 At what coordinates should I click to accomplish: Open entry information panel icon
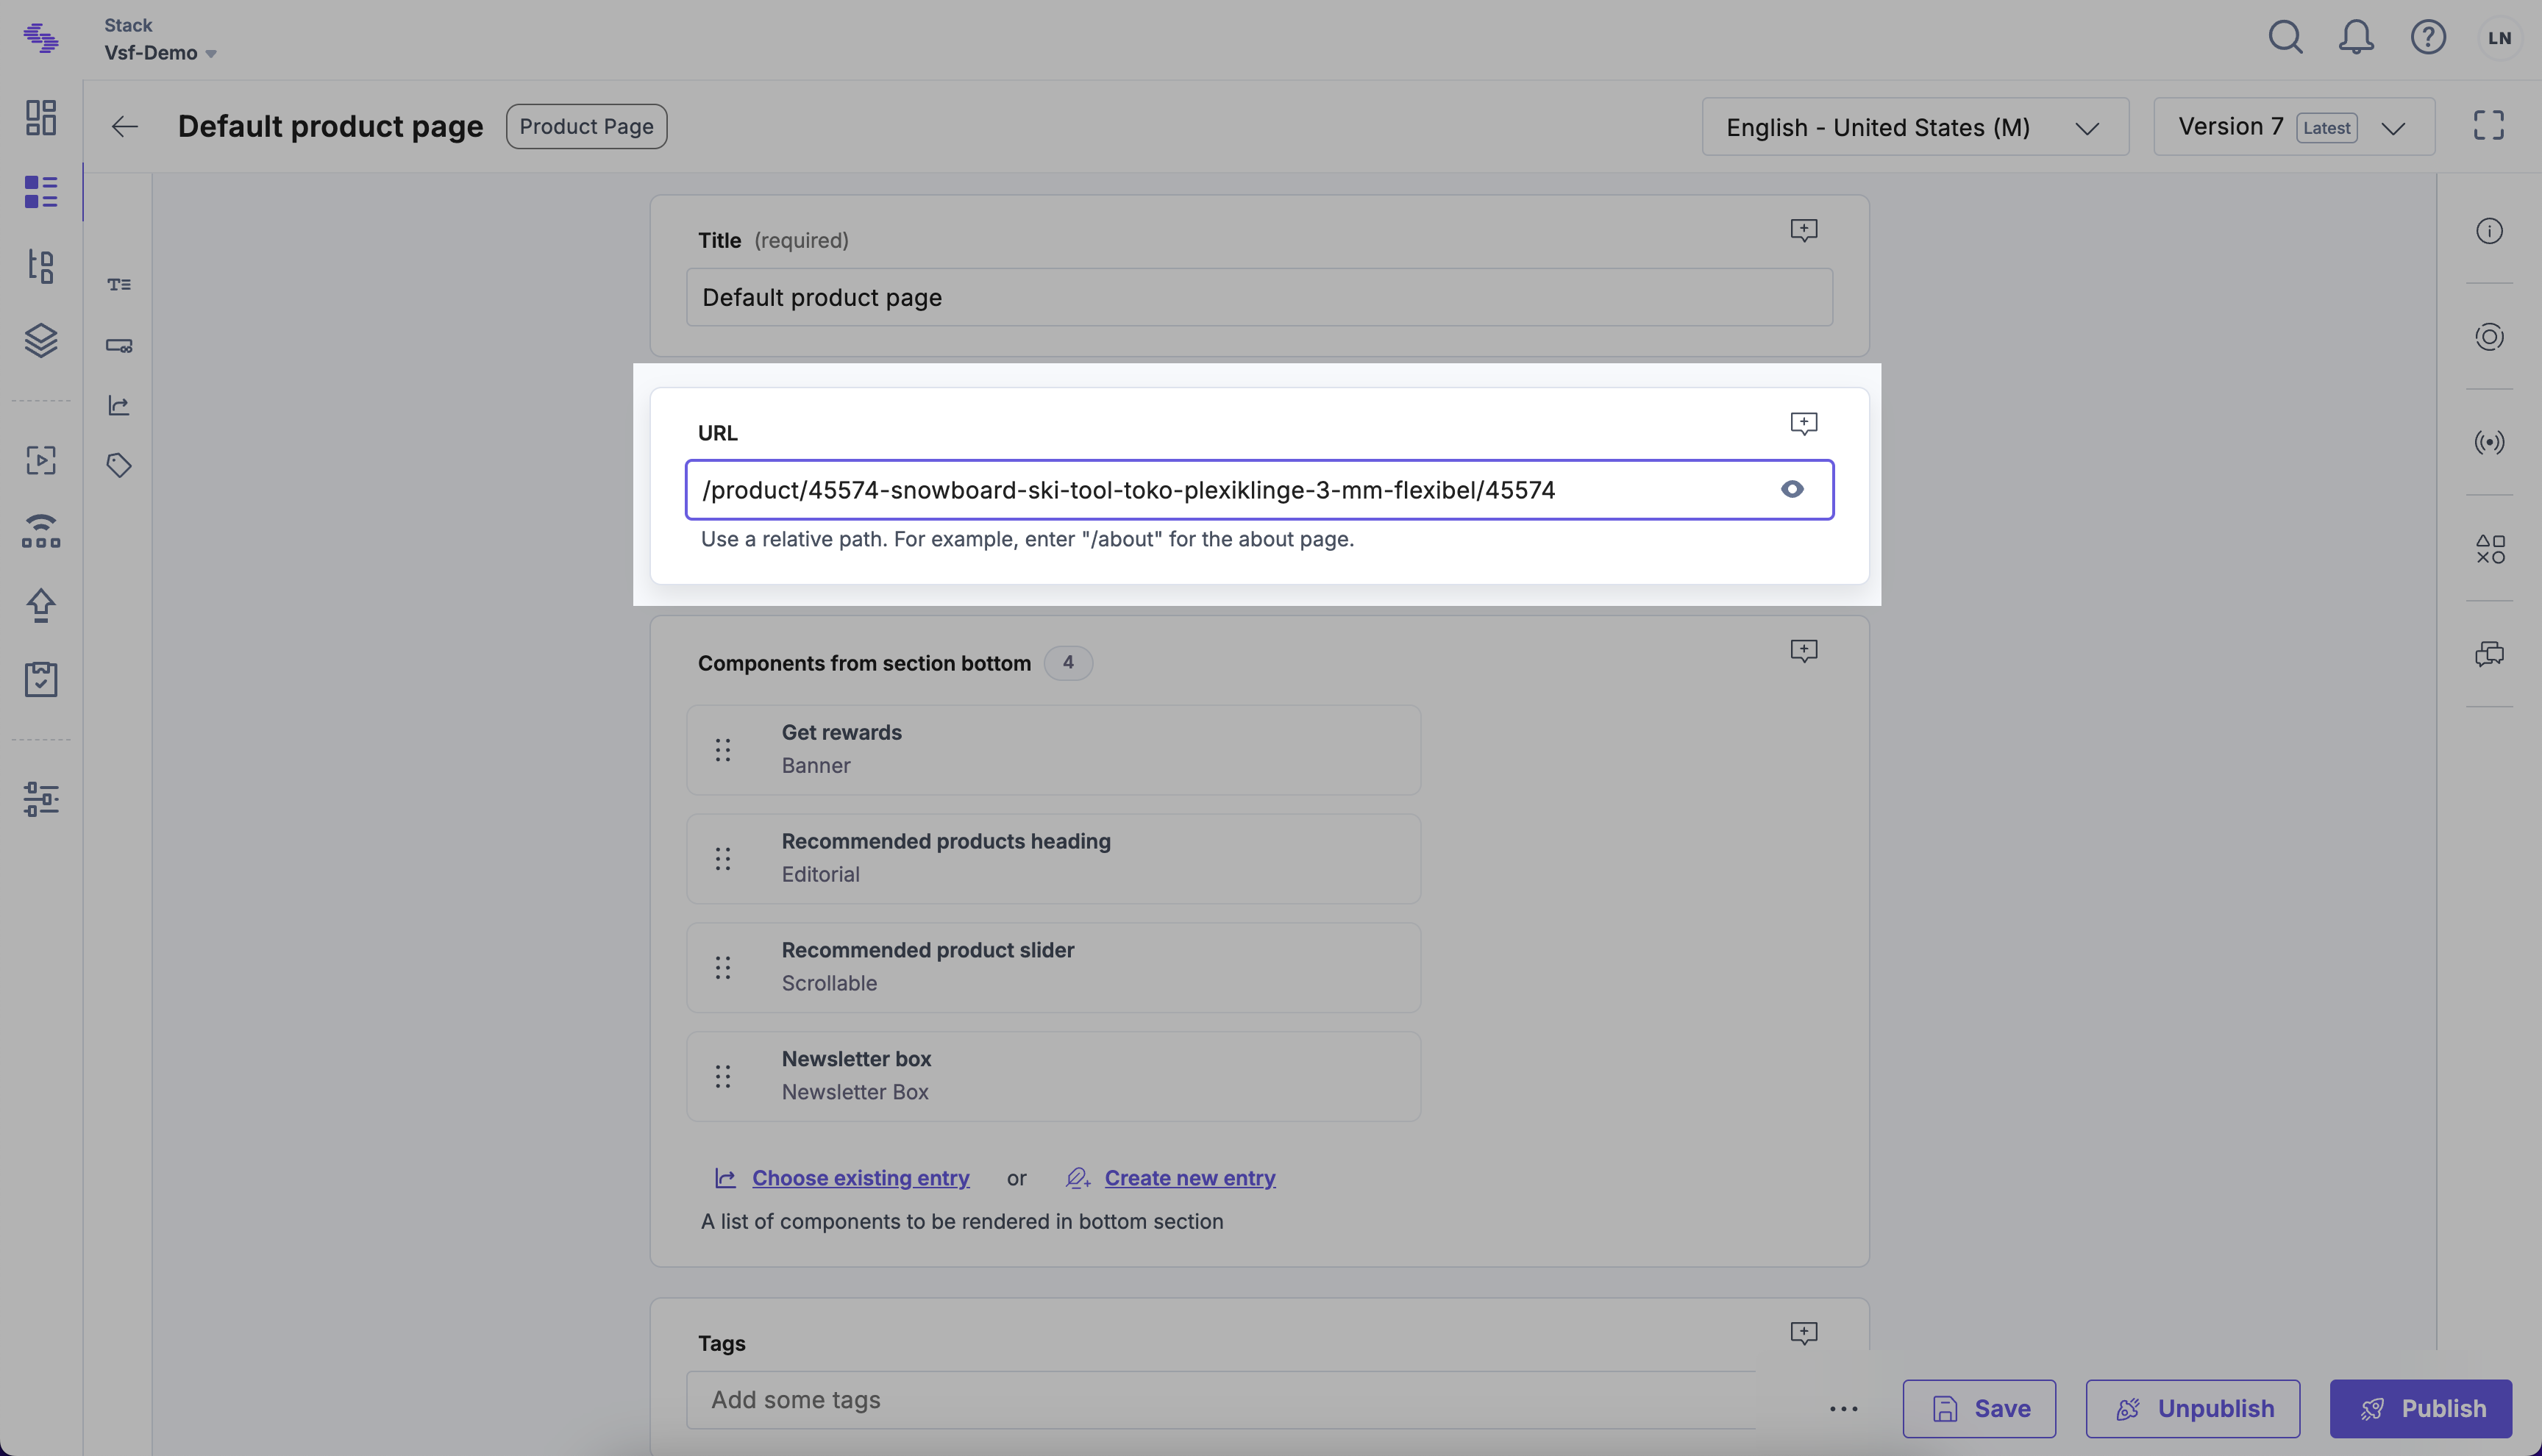click(2489, 231)
